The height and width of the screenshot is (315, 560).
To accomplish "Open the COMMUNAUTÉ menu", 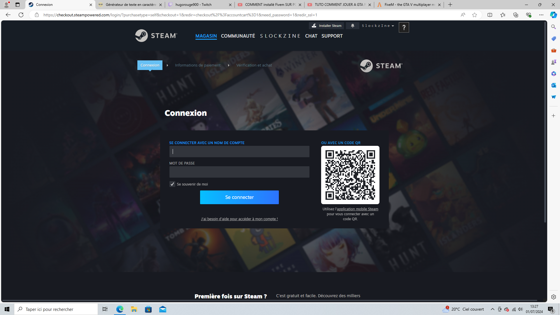I will tap(238, 36).
